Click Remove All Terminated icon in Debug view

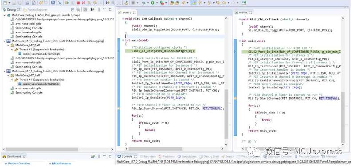click(78, 10)
